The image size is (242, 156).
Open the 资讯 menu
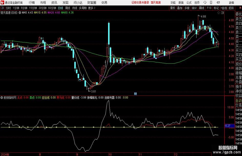(54, 3)
